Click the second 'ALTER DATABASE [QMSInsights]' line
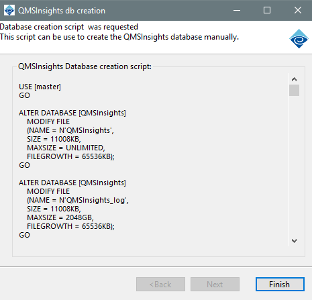This screenshot has width=312, height=300. pyautogui.click(x=72, y=183)
